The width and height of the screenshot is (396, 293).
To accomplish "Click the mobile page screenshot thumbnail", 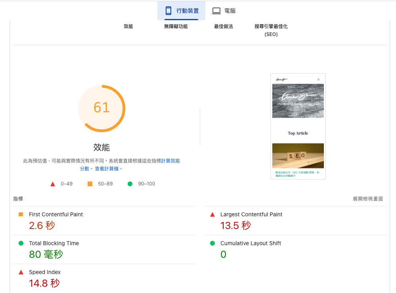I will 298,126.
